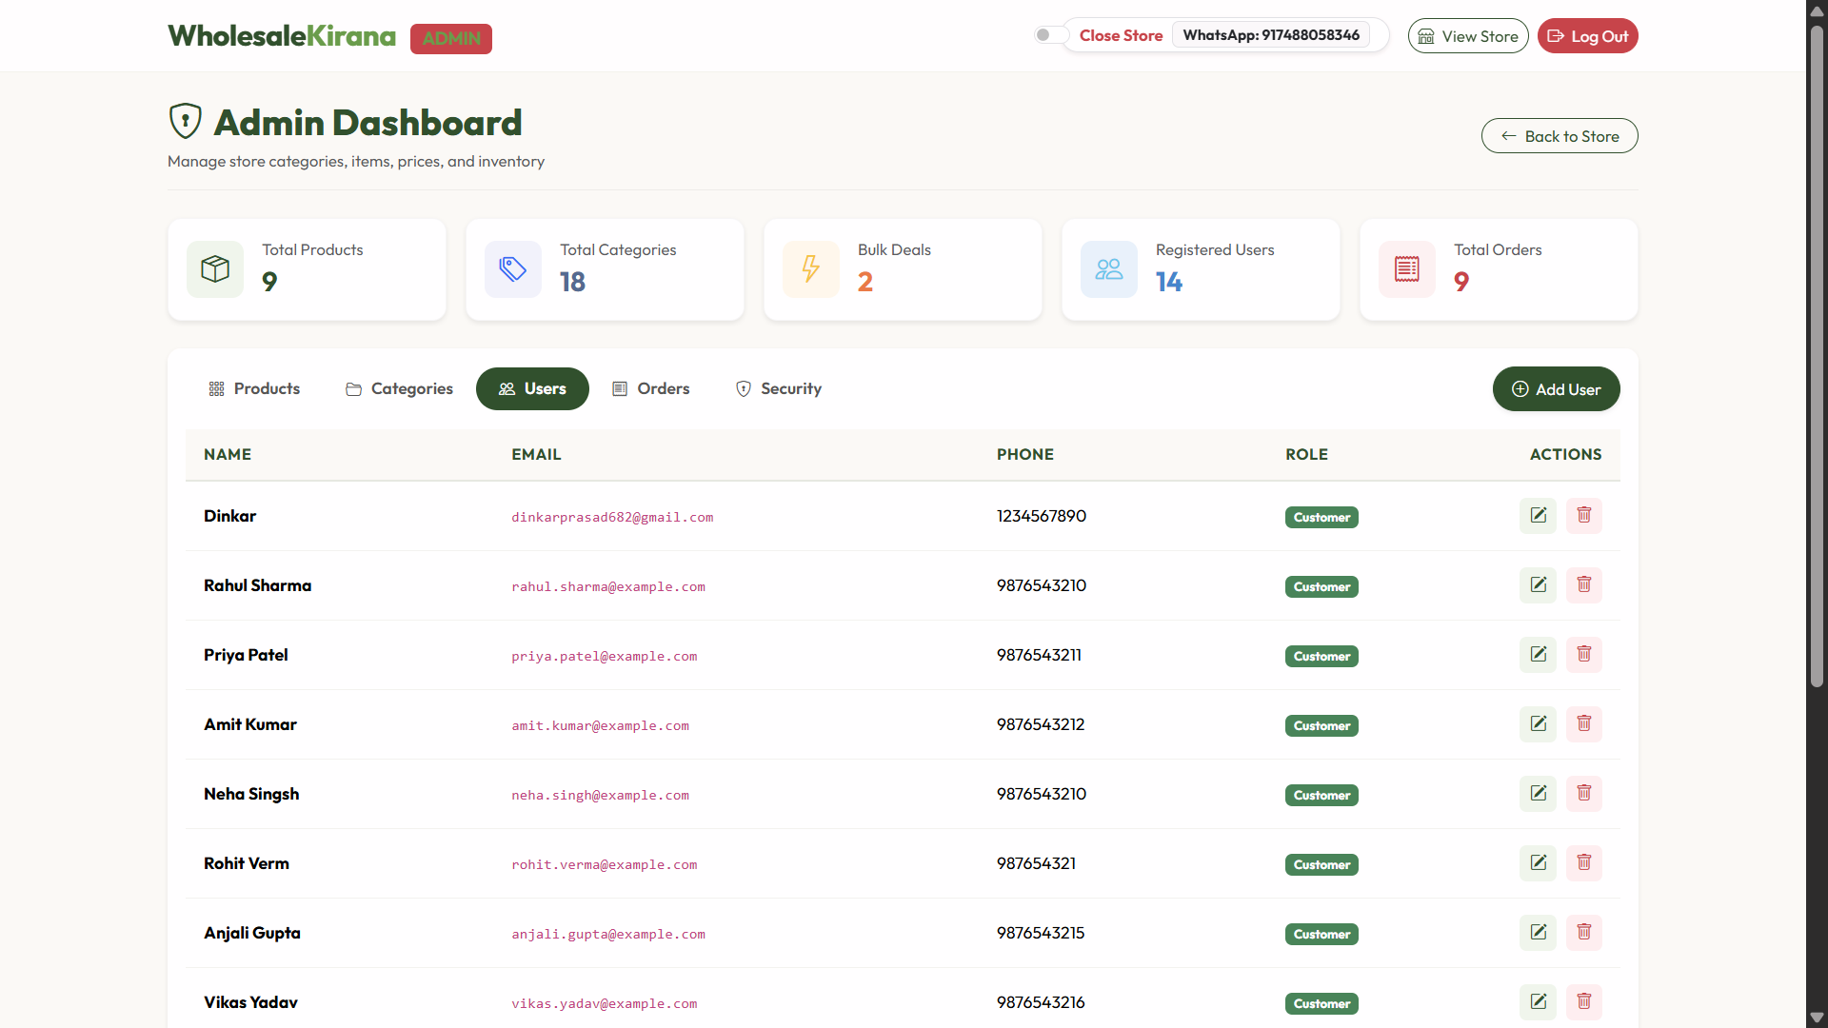Edit Vikas Yadav's user entry
The height and width of the screenshot is (1028, 1828).
point(1538,1002)
